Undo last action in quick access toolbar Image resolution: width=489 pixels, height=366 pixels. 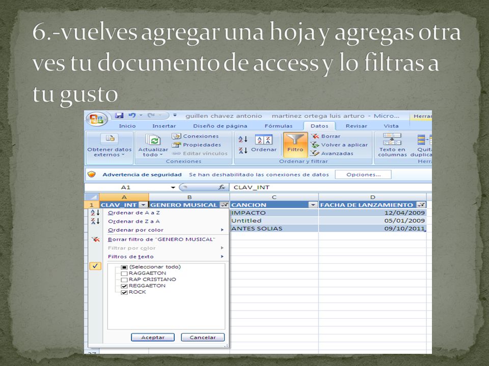coord(132,115)
